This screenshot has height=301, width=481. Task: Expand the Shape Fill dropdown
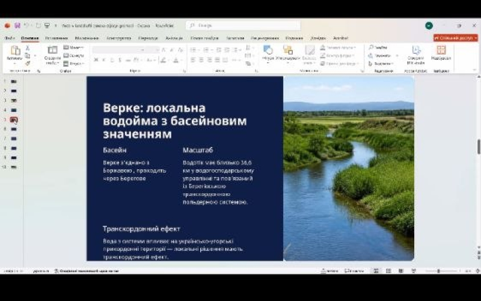coord(338,48)
